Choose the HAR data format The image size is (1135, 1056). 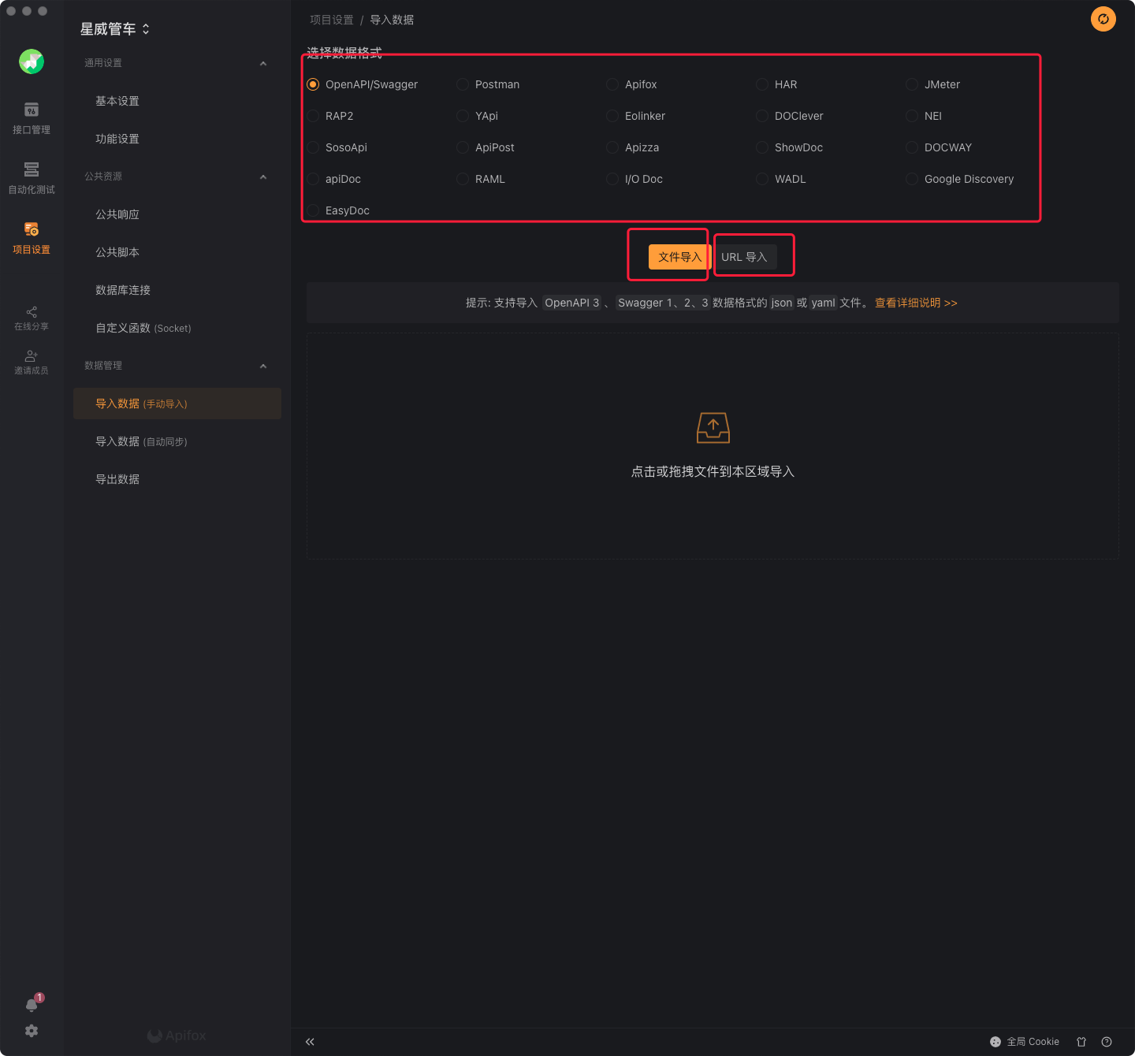click(762, 84)
